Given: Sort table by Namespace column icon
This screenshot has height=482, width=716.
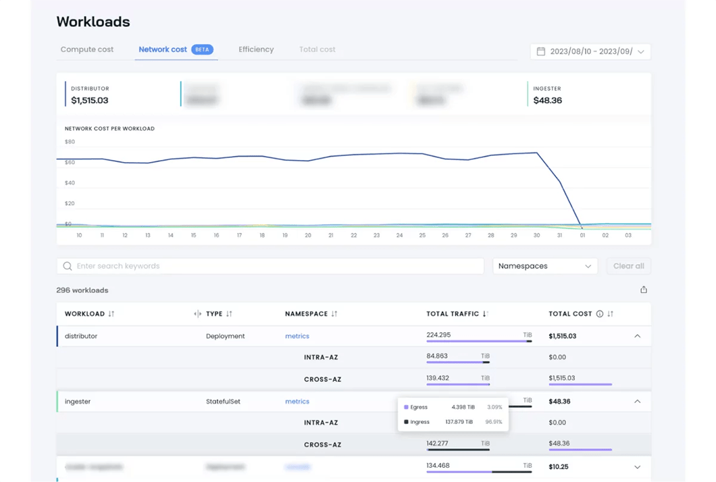Looking at the screenshot, I should [x=334, y=314].
